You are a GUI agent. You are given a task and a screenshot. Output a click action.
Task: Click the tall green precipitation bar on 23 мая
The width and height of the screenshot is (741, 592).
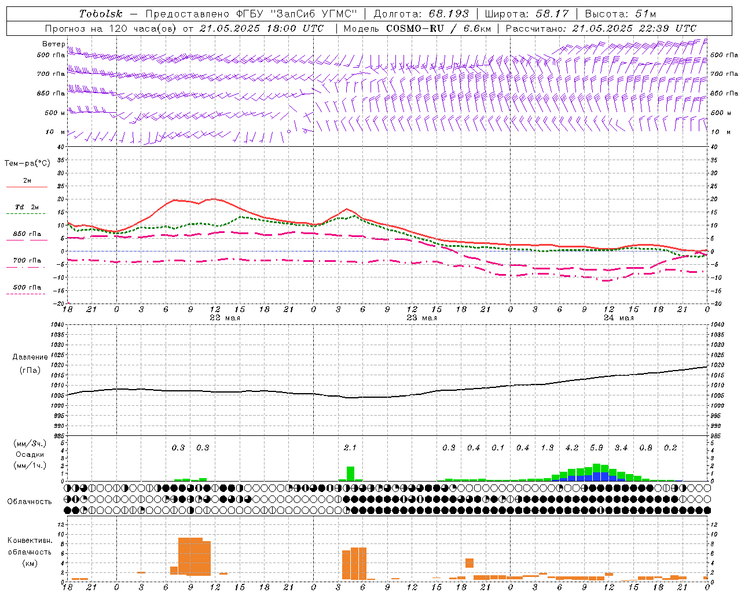pyautogui.click(x=350, y=473)
